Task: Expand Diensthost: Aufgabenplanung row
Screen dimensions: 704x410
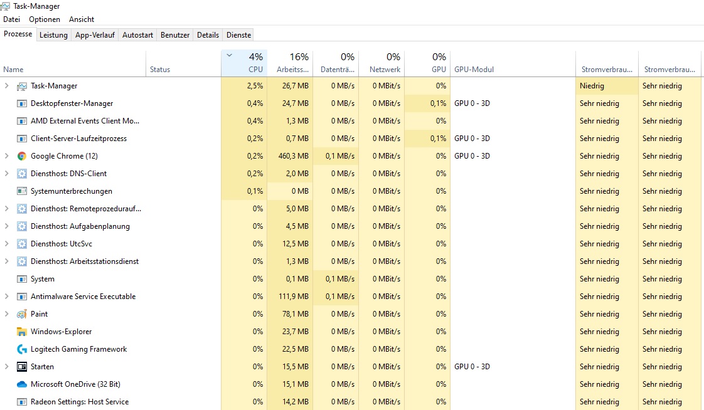Action: point(6,226)
